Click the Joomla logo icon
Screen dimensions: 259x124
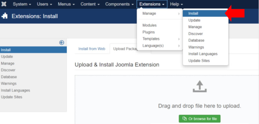[x=4, y=4]
